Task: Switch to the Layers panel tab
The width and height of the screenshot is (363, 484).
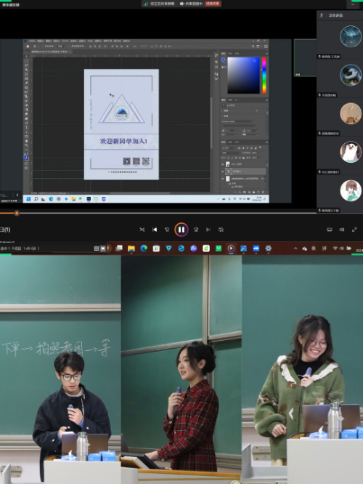Action: tap(224, 142)
